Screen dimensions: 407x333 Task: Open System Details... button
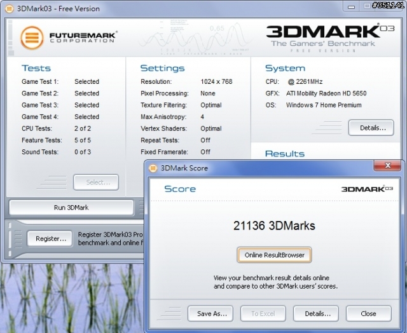(x=371, y=128)
